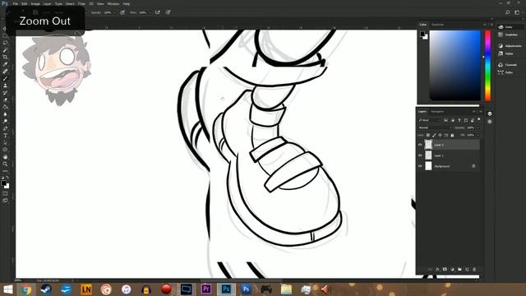Hide the Background layer
The height and width of the screenshot is (296, 526).
point(420,166)
